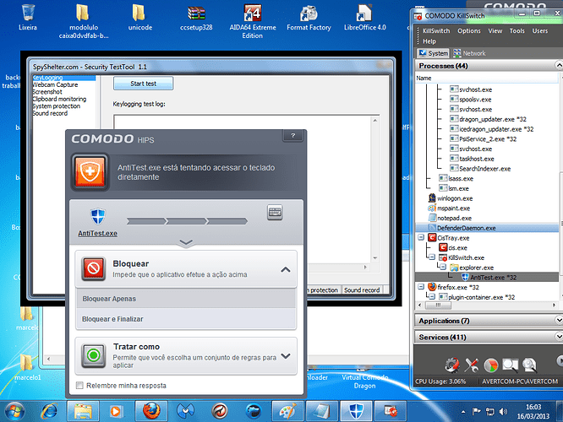Click the volume speaker tray icon
Screen dimensions: 563x422
click(x=503, y=412)
